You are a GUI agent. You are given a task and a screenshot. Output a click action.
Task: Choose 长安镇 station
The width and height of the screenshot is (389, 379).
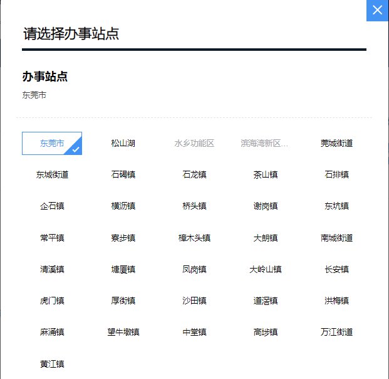pyautogui.click(x=336, y=269)
